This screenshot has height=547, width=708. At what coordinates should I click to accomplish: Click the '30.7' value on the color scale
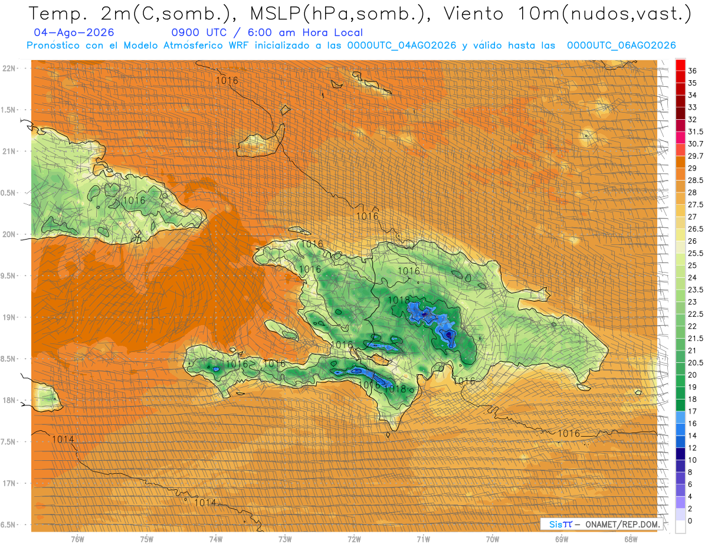point(696,144)
